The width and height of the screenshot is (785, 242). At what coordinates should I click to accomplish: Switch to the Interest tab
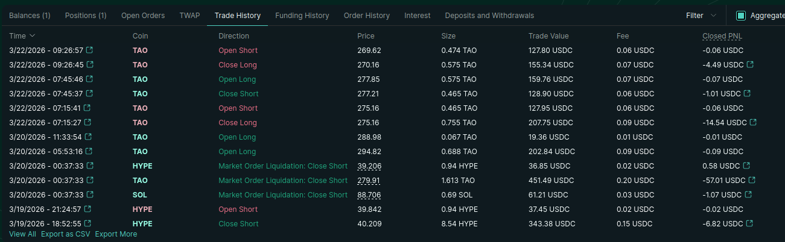click(418, 16)
